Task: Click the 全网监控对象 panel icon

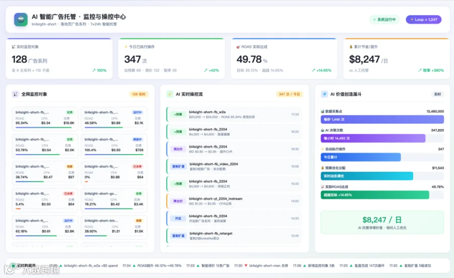Action: [15, 94]
